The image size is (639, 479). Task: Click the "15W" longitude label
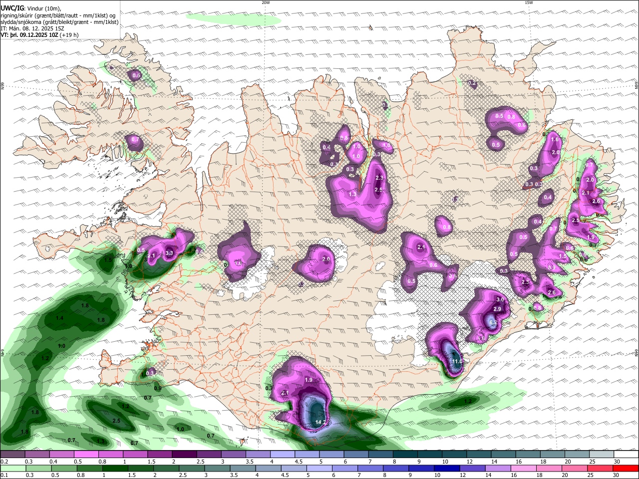(x=529, y=2)
